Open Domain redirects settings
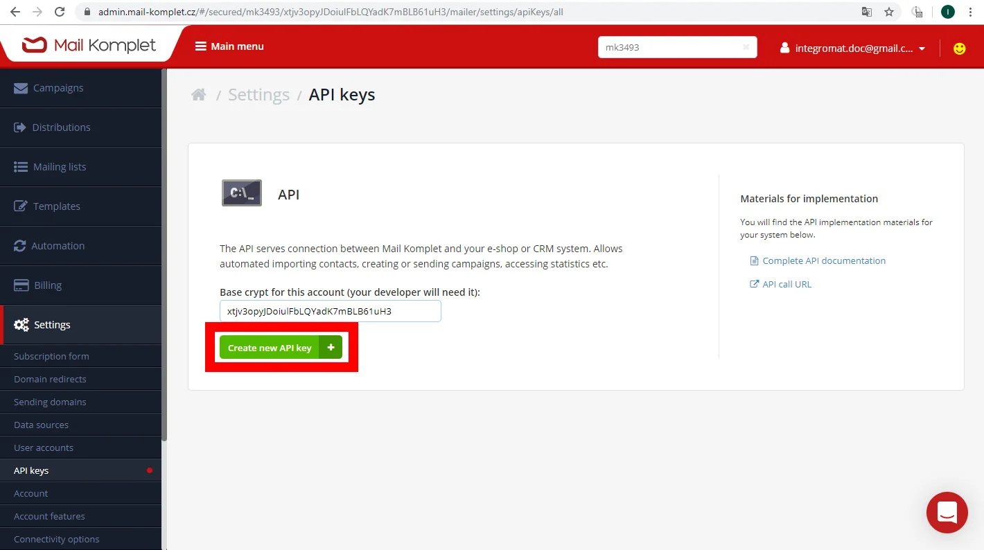 (x=80, y=379)
